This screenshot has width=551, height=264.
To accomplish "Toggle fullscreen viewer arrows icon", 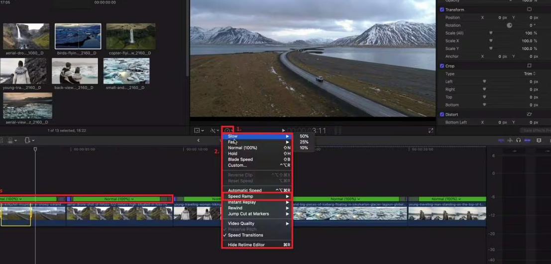I will tap(431, 131).
